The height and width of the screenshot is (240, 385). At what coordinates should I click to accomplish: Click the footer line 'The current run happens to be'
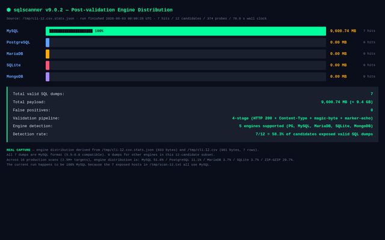(109, 164)
